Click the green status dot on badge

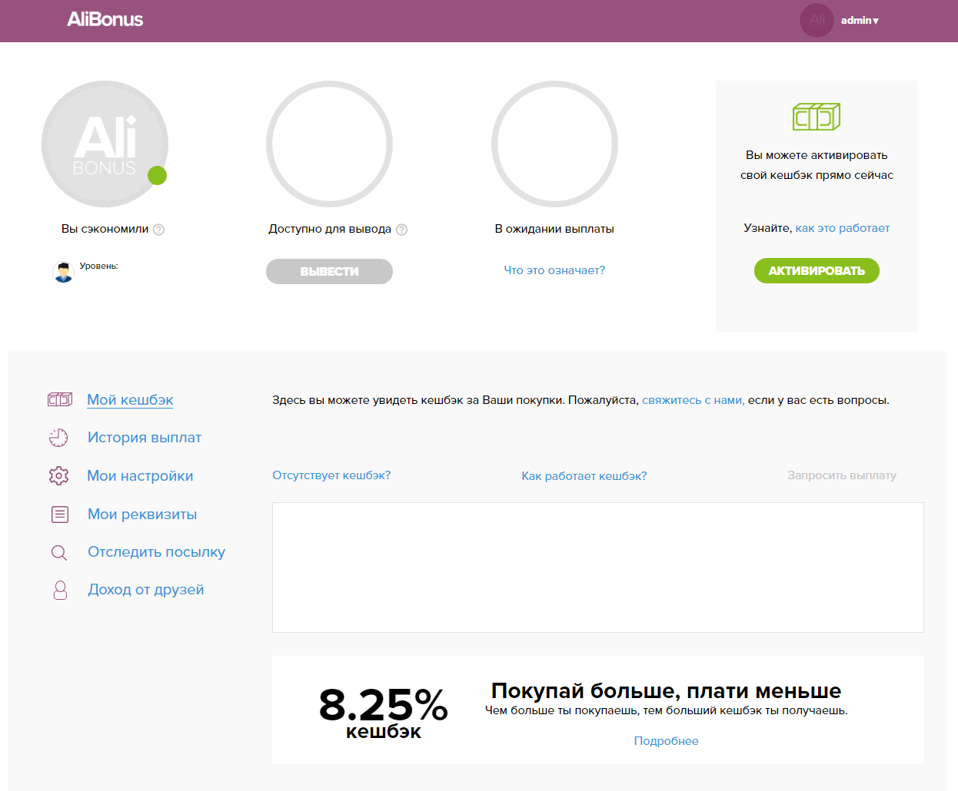pos(158,176)
